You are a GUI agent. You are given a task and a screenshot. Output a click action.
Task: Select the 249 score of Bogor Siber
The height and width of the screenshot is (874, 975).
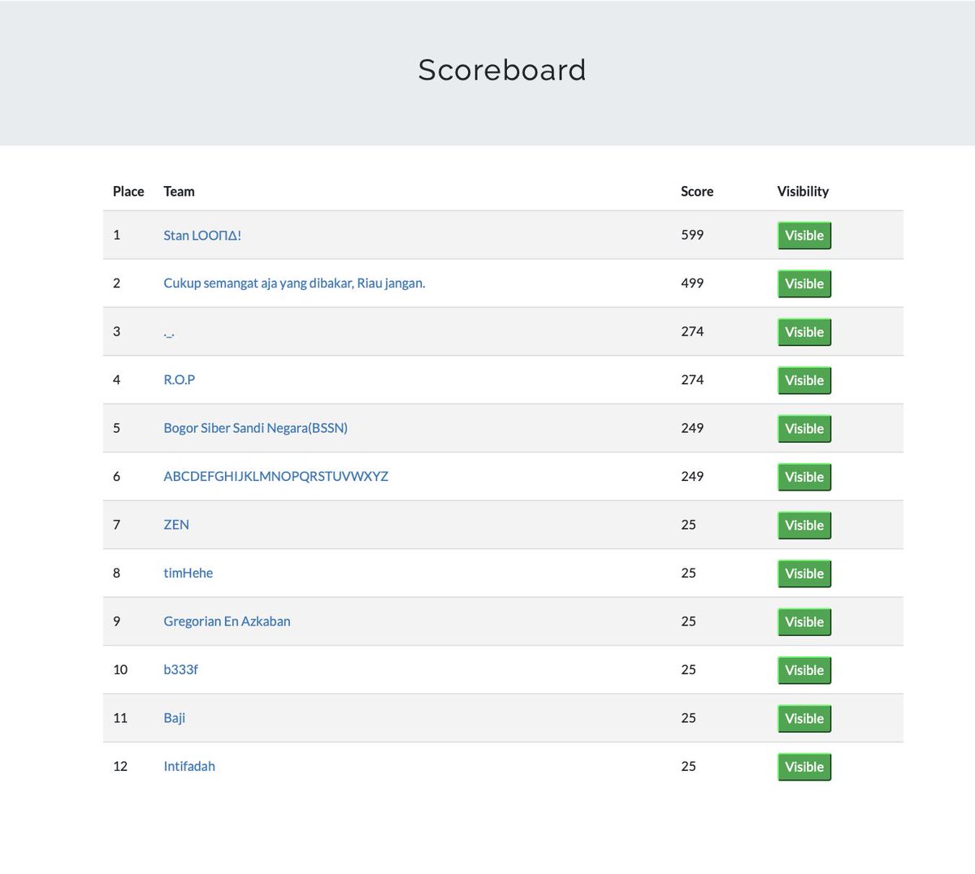click(x=692, y=428)
